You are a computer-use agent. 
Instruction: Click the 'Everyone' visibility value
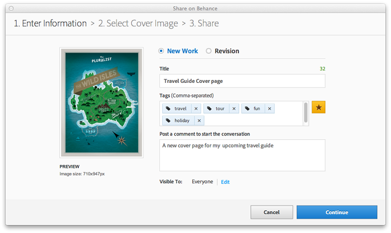pos(202,182)
